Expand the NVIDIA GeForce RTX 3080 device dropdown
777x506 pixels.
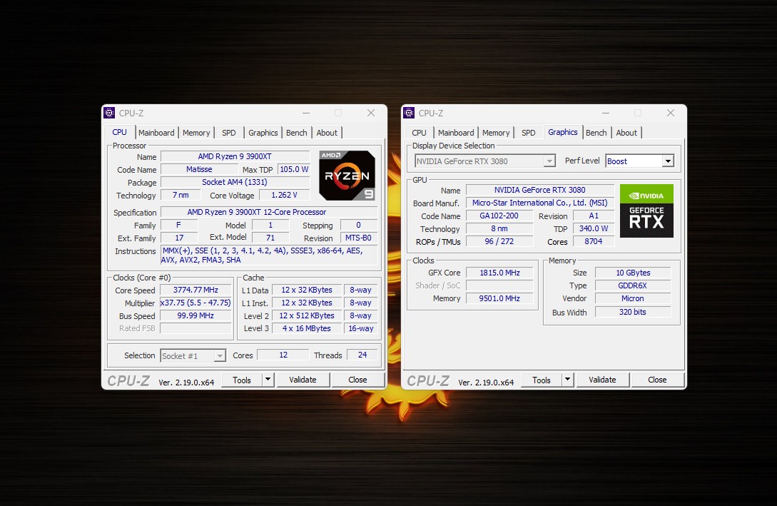(x=549, y=161)
